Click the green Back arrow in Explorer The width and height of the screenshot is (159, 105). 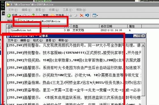point(9,15)
